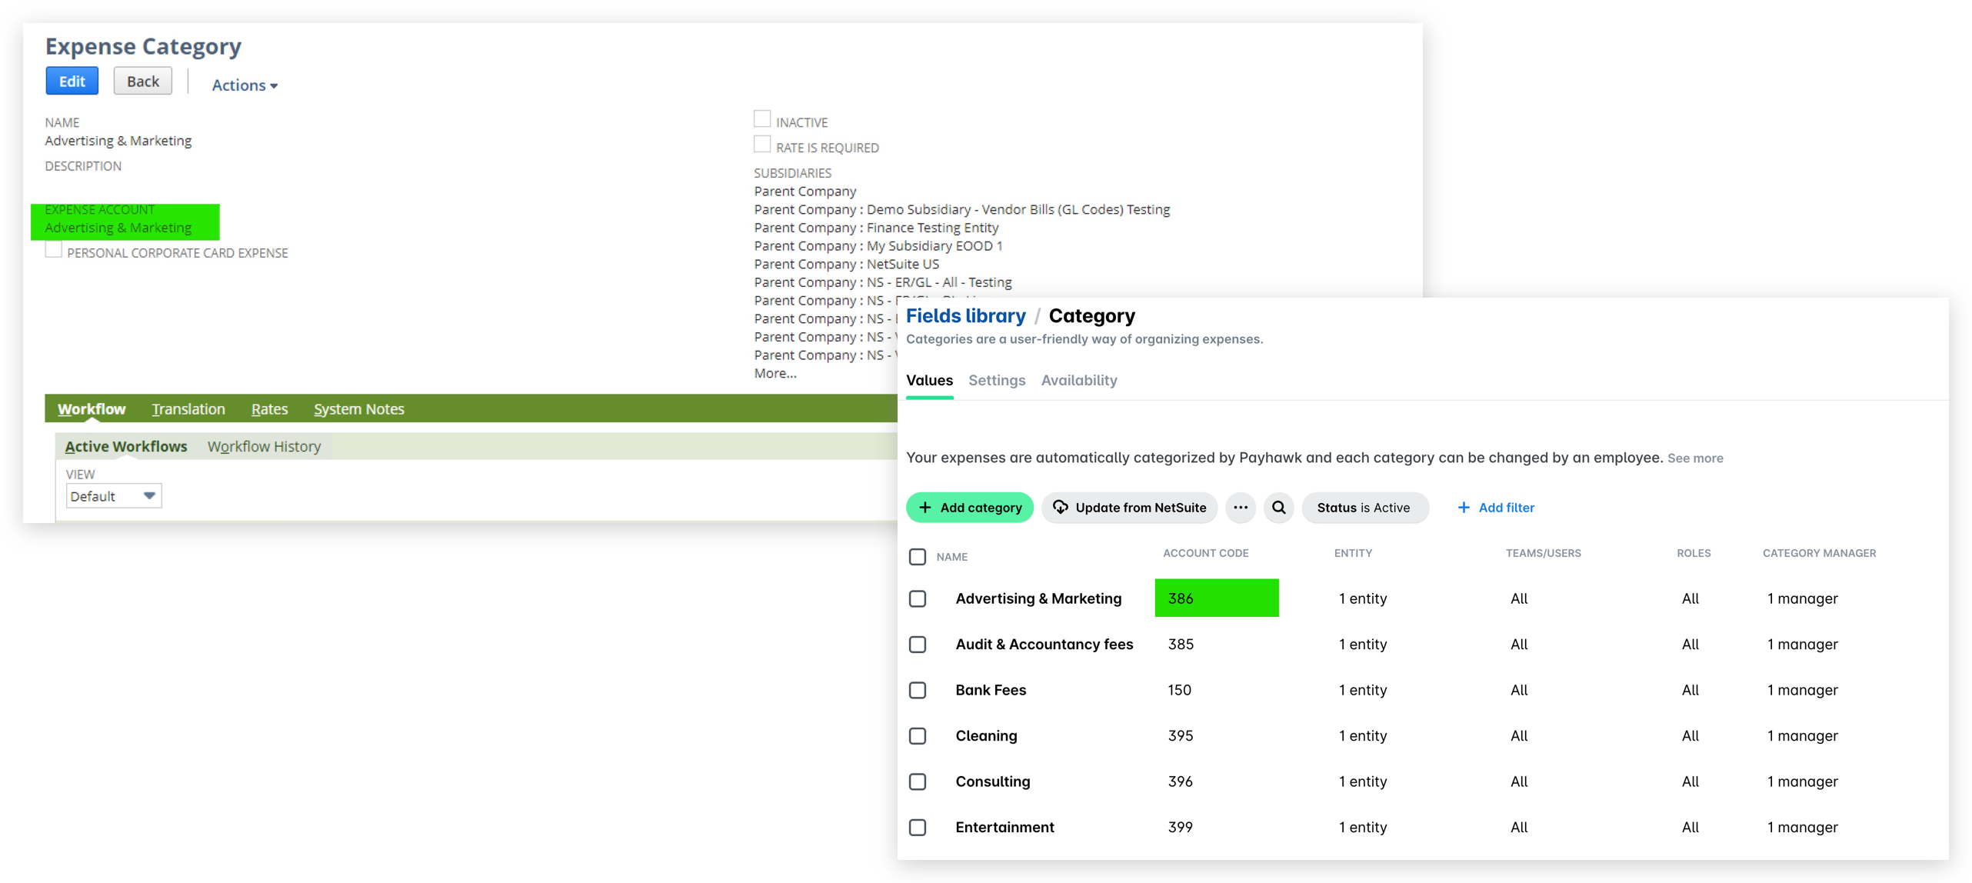Image resolution: width=1972 pixels, height=883 pixels.
Task: Switch to the Settings tab
Action: pyautogui.click(x=997, y=381)
